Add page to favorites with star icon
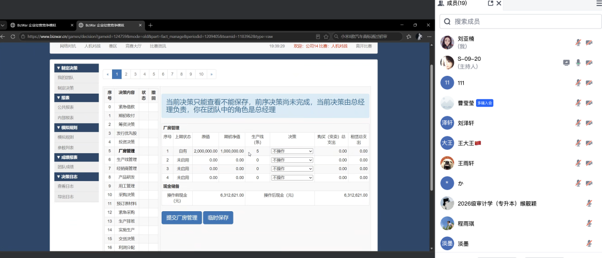This screenshot has width=602, height=258. click(x=326, y=36)
